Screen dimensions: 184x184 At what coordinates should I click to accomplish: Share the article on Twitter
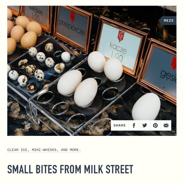(x=144, y=125)
